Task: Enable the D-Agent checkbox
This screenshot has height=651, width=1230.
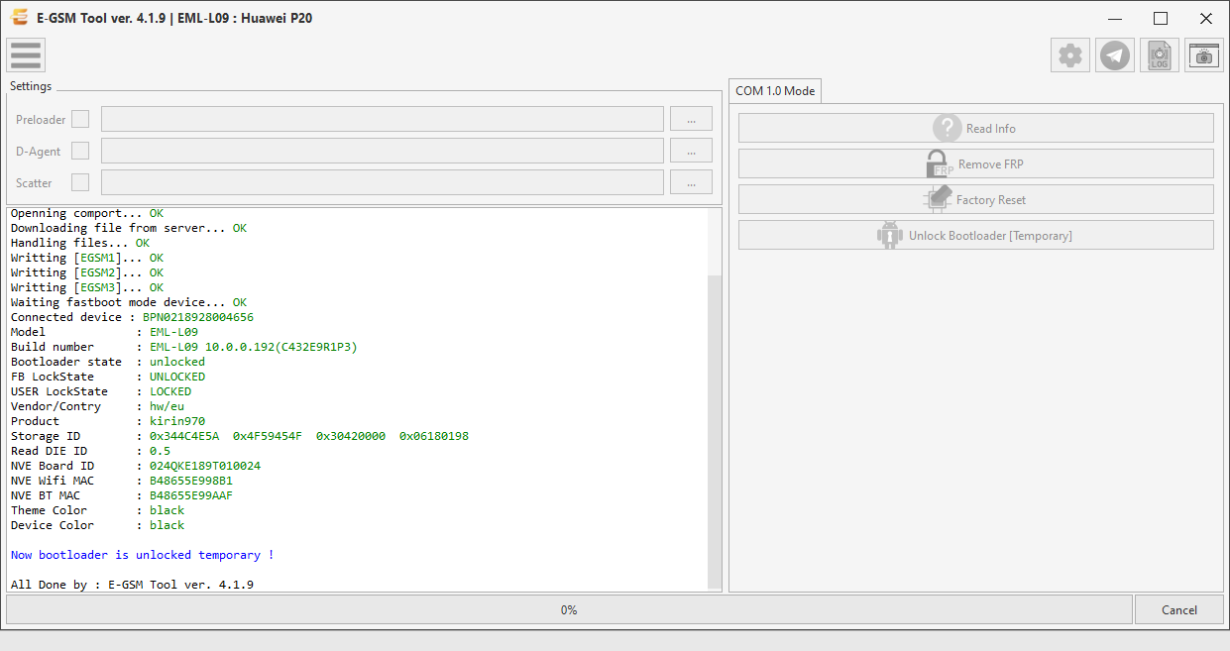Action: 80,151
